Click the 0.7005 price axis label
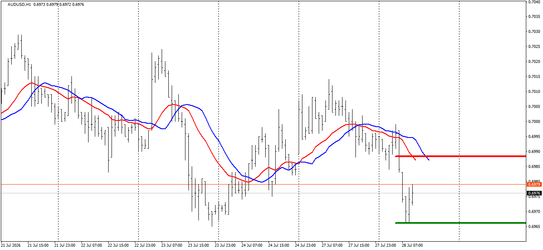Screen dimensions: 543x250 pos(535,107)
